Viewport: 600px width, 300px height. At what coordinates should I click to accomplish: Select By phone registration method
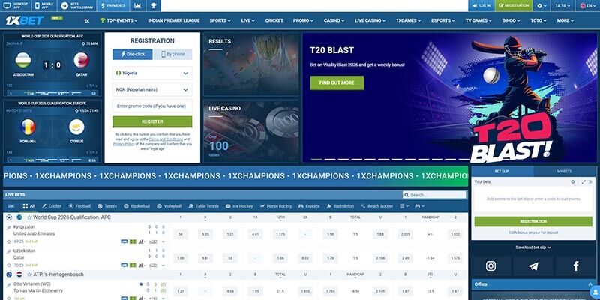click(172, 54)
